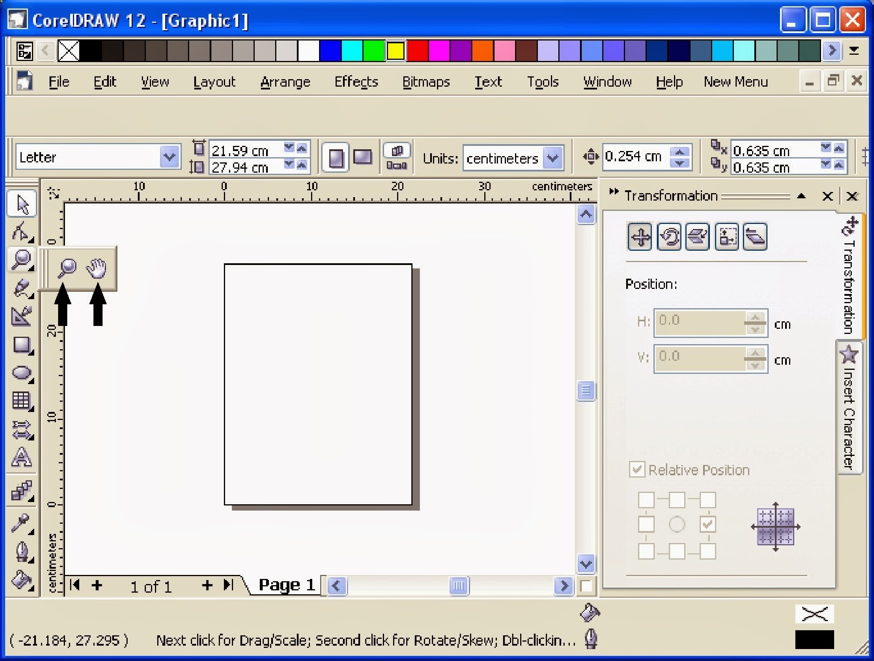Viewport: 874px width, 661px height.
Task: Choose the Hand pan tool from the flyout
Action: pyautogui.click(x=97, y=267)
